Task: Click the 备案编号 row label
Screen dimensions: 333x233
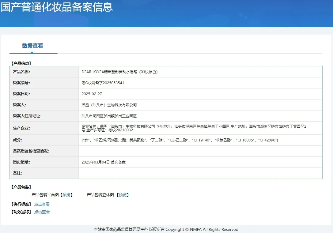Action: pyautogui.click(x=21, y=83)
